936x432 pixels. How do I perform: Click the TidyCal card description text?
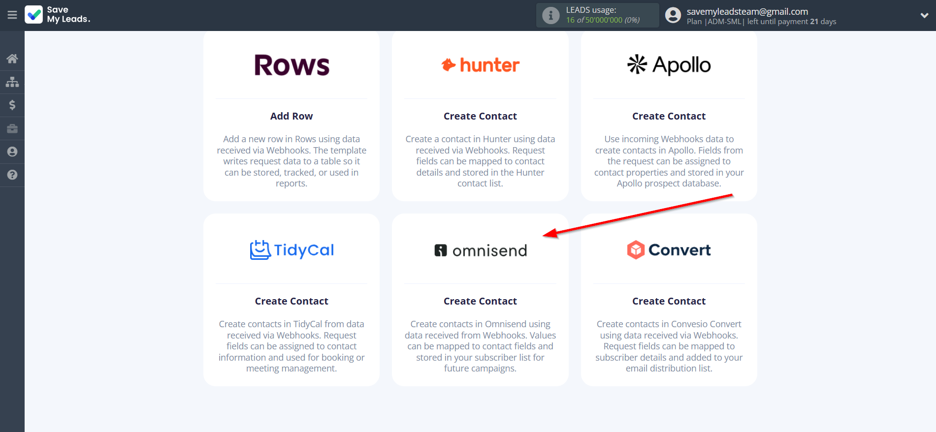point(291,346)
